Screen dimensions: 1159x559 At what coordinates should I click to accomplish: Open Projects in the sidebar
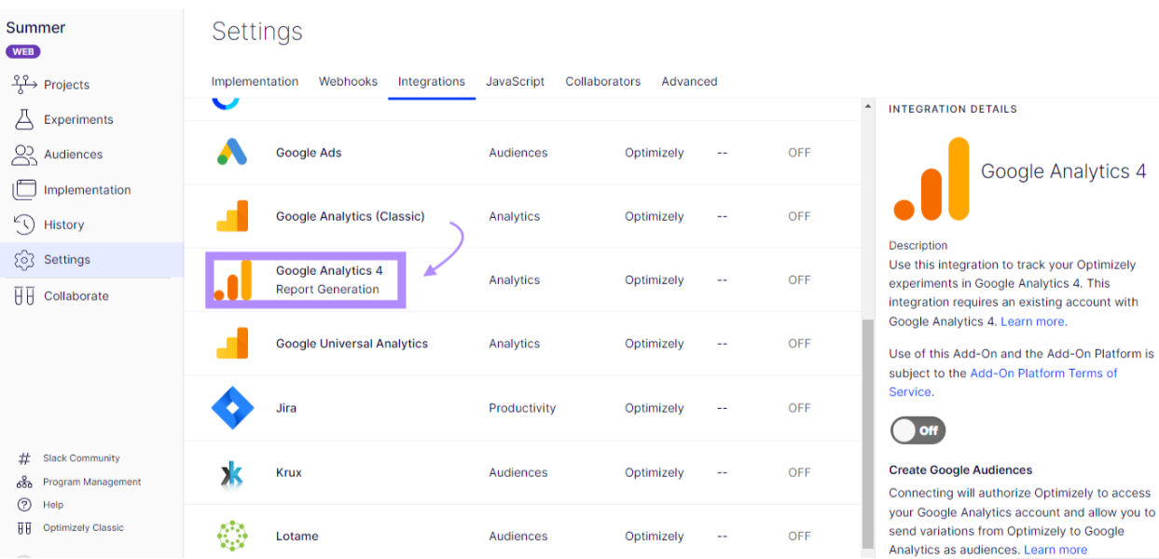(x=67, y=85)
